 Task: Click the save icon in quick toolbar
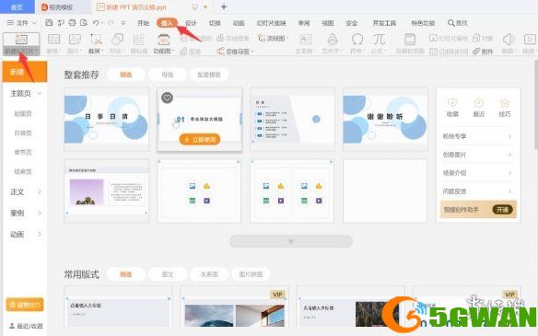[49, 23]
